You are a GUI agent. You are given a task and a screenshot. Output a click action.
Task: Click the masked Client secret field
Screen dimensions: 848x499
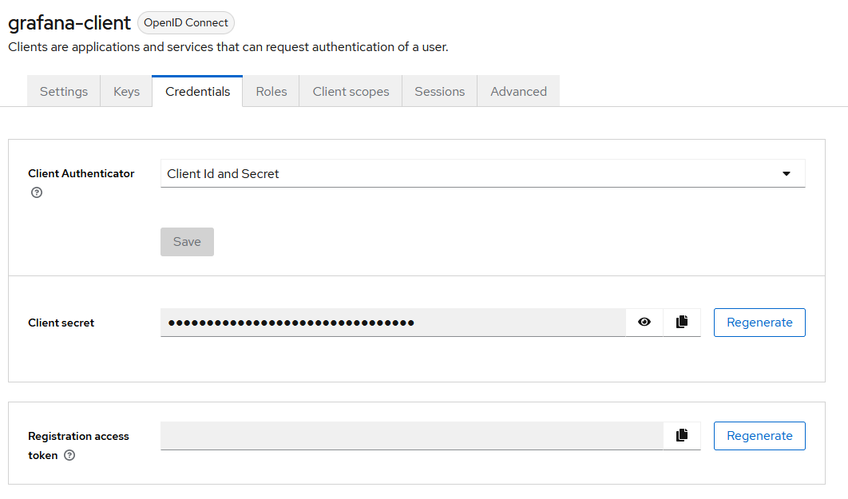[393, 323]
